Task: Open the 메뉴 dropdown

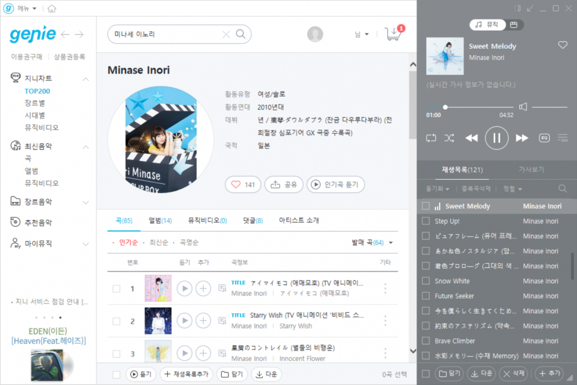Action: (27, 8)
